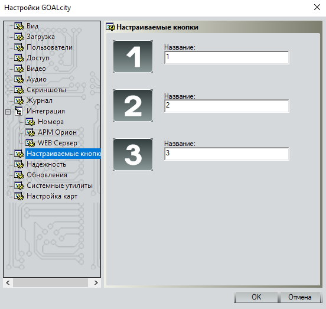The height and width of the screenshot is (309, 326).
Task: Click the large number 3 button image
Action: (133, 155)
